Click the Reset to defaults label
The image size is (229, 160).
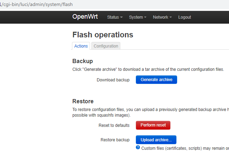click(114, 125)
